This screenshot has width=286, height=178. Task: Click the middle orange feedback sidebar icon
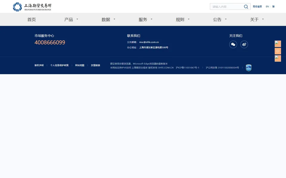tap(278, 51)
